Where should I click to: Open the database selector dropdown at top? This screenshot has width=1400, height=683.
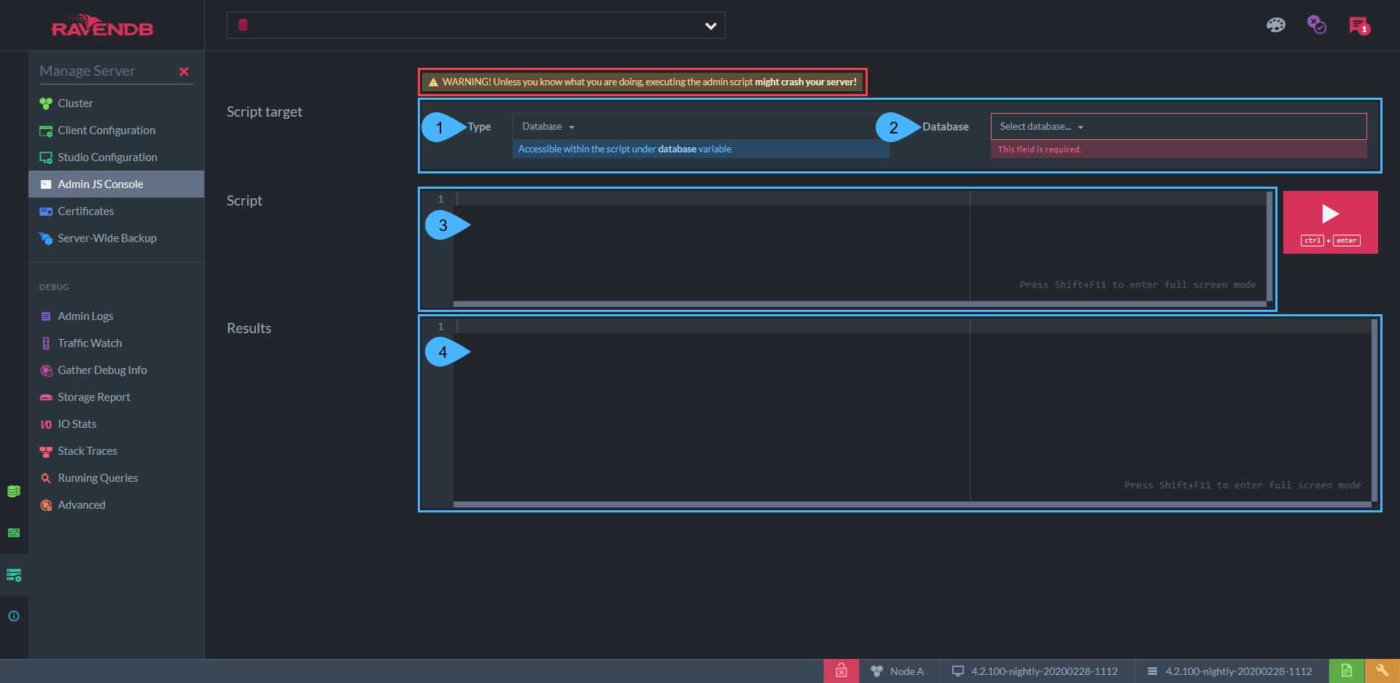475,26
